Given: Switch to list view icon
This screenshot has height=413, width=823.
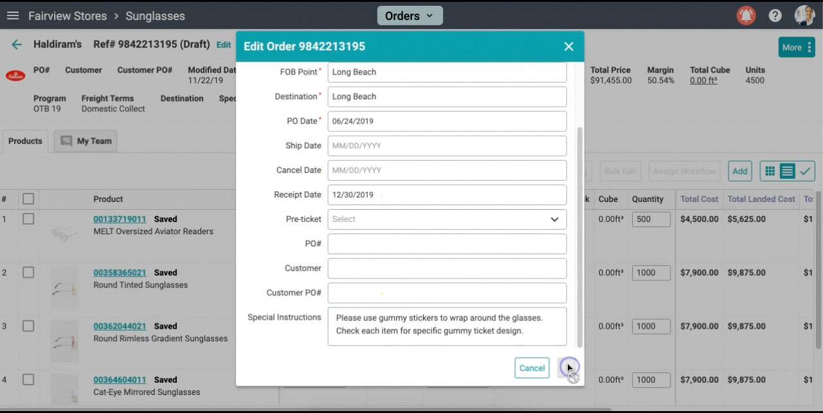Looking at the screenshot, I should point(787,171).
